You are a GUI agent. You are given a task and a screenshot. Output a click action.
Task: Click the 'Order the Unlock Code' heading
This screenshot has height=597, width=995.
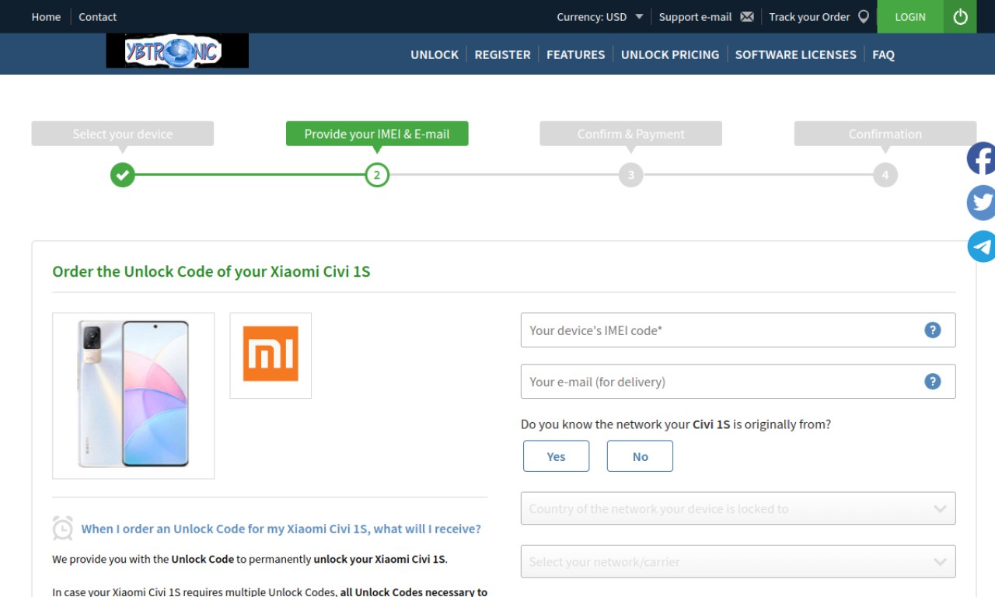[x=211, y=271]
